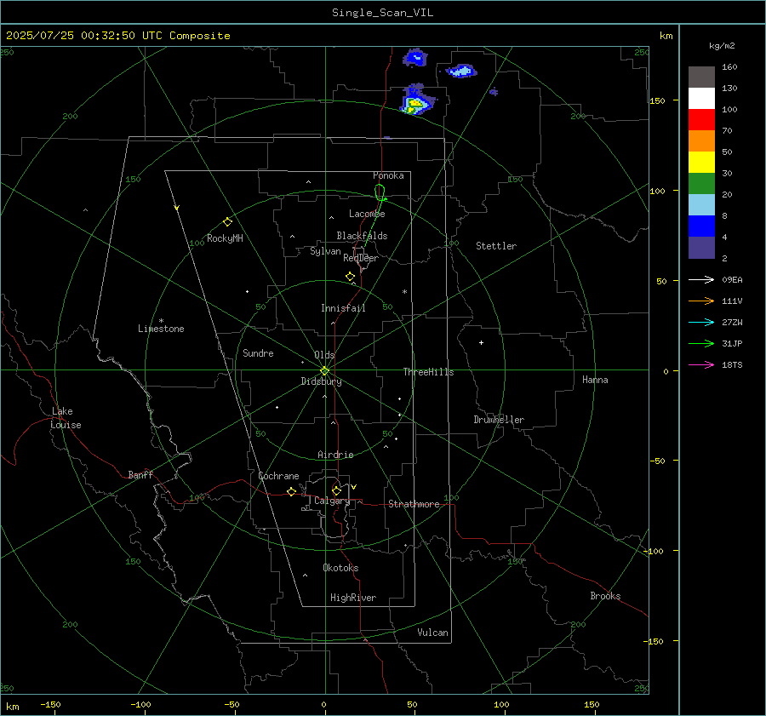Click the Banff label
The height and width of the screenshot is (716, 766).
[x=140, y=475]
